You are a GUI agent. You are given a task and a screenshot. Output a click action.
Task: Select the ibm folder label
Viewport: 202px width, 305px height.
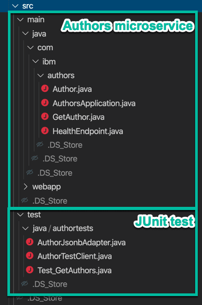[49, 62]
